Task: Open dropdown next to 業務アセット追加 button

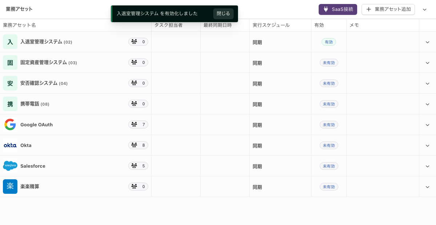Action: tap(424, 9)
